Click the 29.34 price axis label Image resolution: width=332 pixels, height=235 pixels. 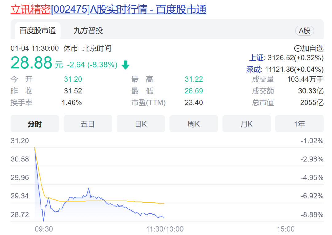click(20, 196)
